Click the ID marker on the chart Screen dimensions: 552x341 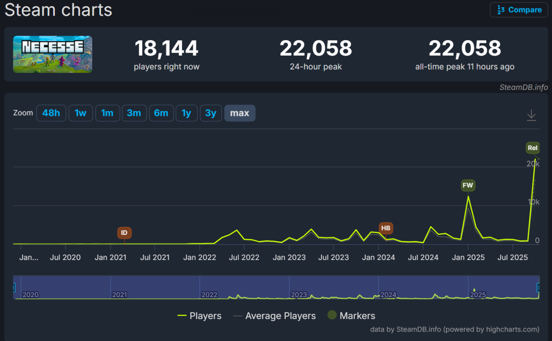[124, 233]
